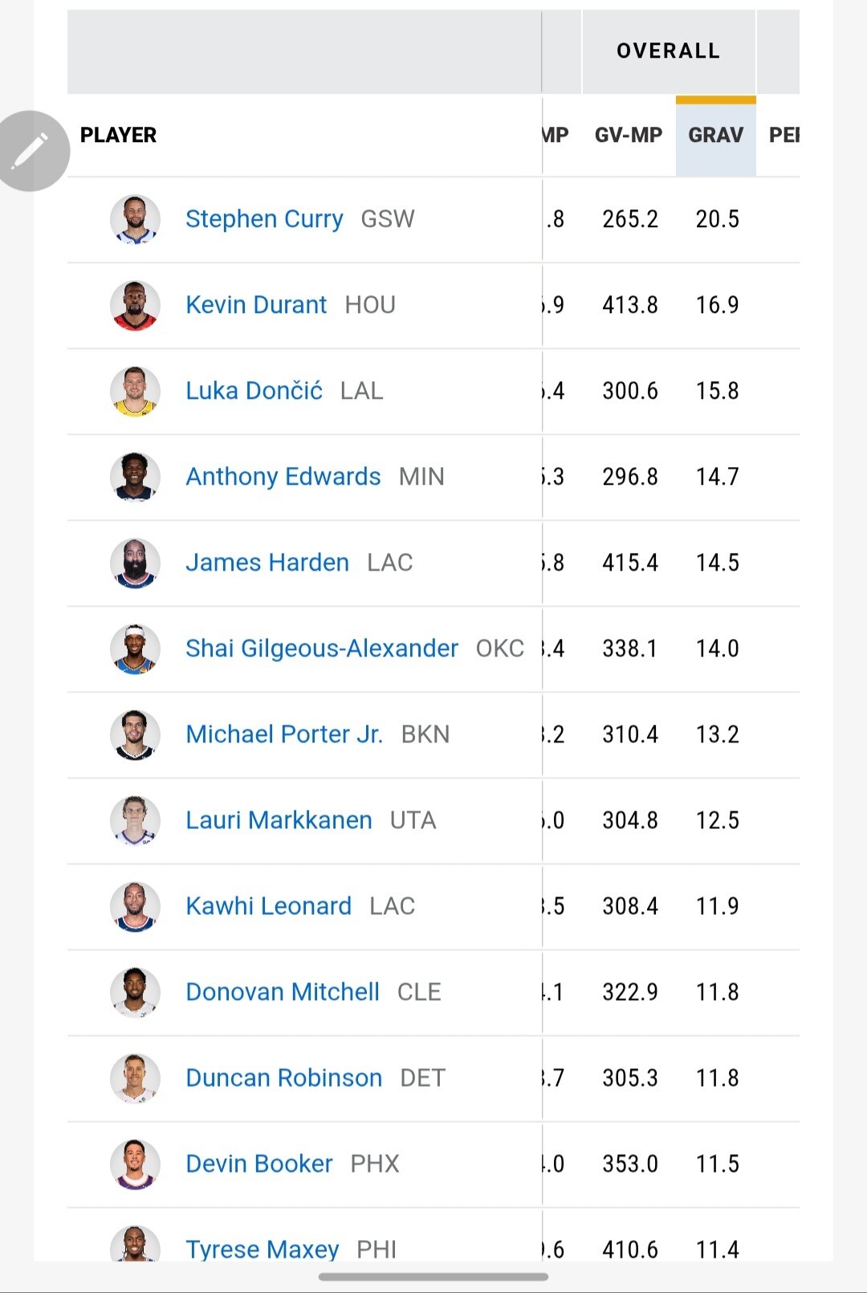Viewport: 867px width, 1293px height.
Task: Select James Harden's headshot icon
Action: [x=135, y=563]
